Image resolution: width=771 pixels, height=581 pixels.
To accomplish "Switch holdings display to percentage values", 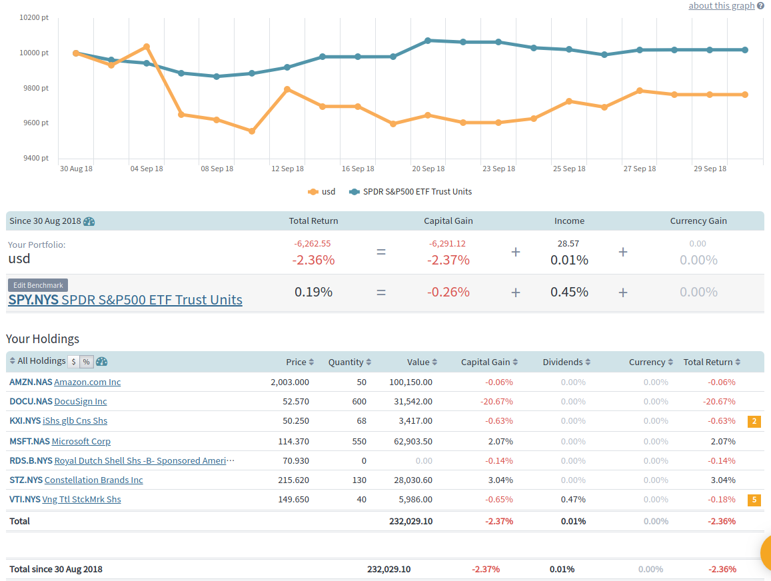I will click(x=86, y=362).
